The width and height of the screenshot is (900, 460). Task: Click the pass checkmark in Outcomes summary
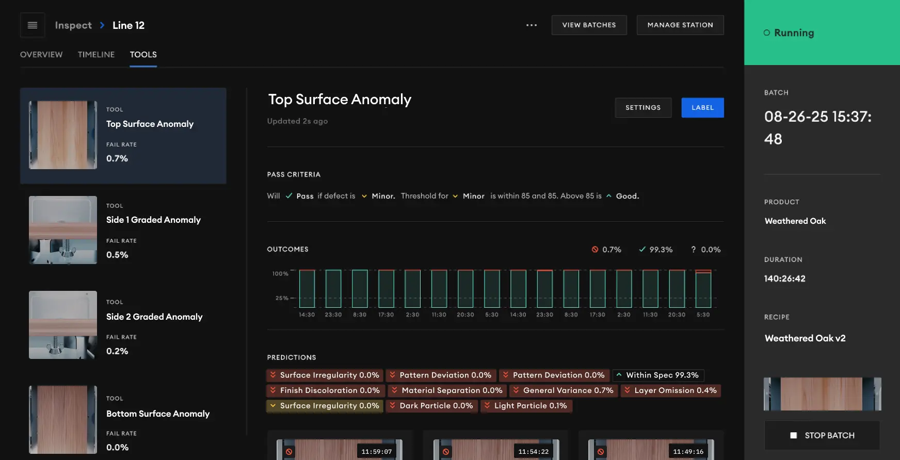point(642,250)
